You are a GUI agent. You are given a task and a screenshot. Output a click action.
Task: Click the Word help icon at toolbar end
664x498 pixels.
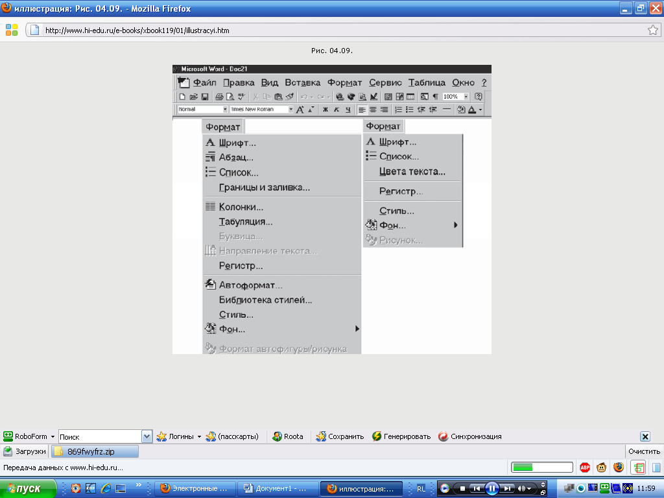pyautogui.click(x=479, y=97)
